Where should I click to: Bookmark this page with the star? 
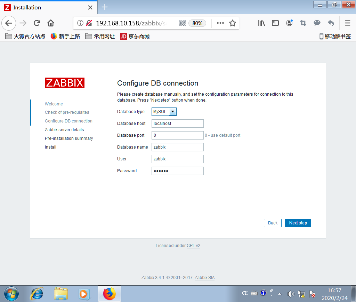233,23
